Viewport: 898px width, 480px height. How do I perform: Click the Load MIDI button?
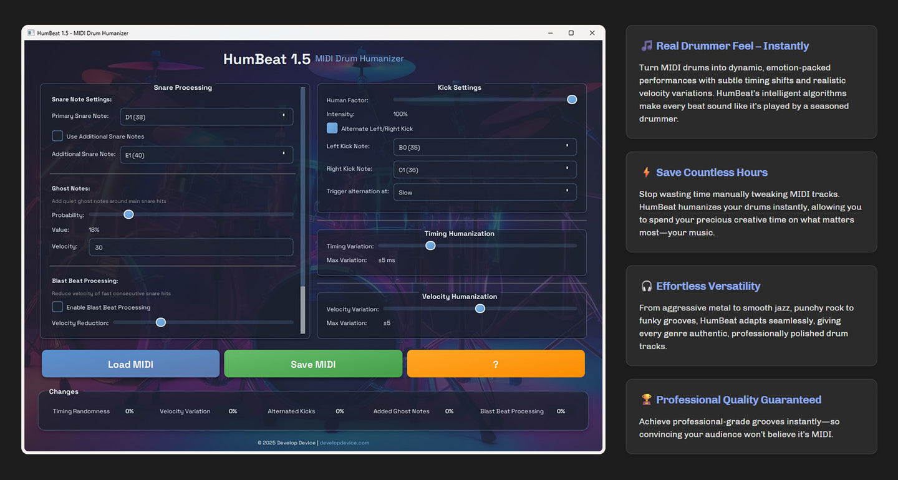pyautogui.click(x=130, y=363)
